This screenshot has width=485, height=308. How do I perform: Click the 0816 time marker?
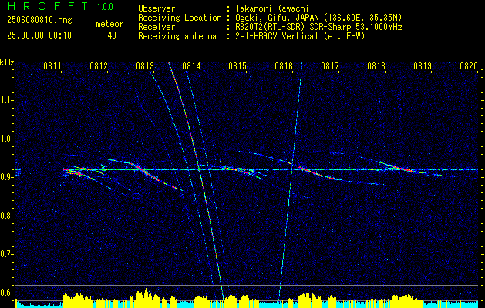point(284,65)
